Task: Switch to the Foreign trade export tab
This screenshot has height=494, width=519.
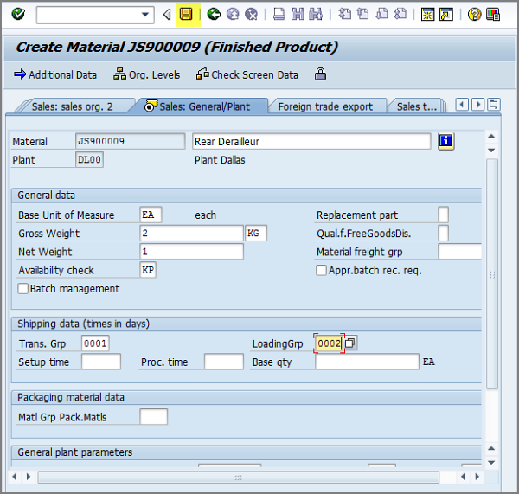Action: (325, 106)
